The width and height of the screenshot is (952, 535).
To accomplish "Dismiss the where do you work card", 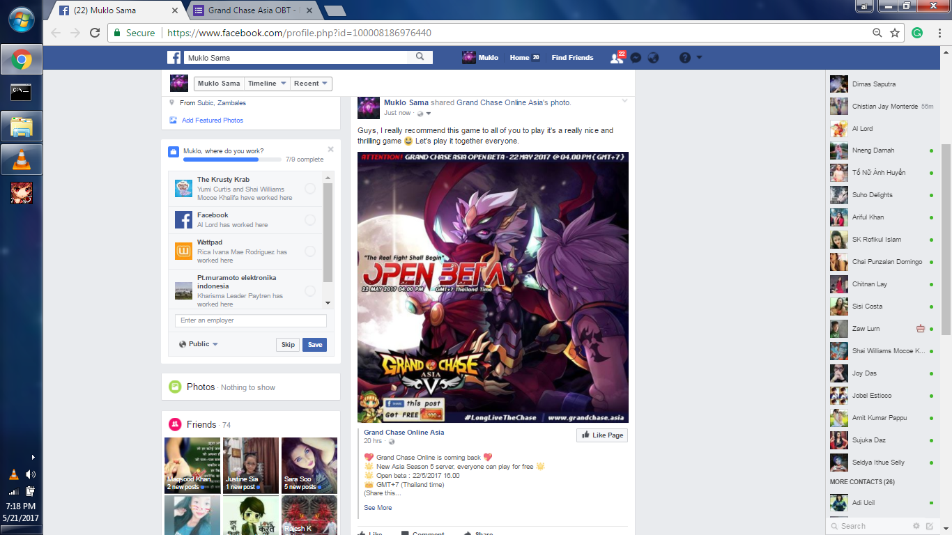I will click(x=330, y=149).
